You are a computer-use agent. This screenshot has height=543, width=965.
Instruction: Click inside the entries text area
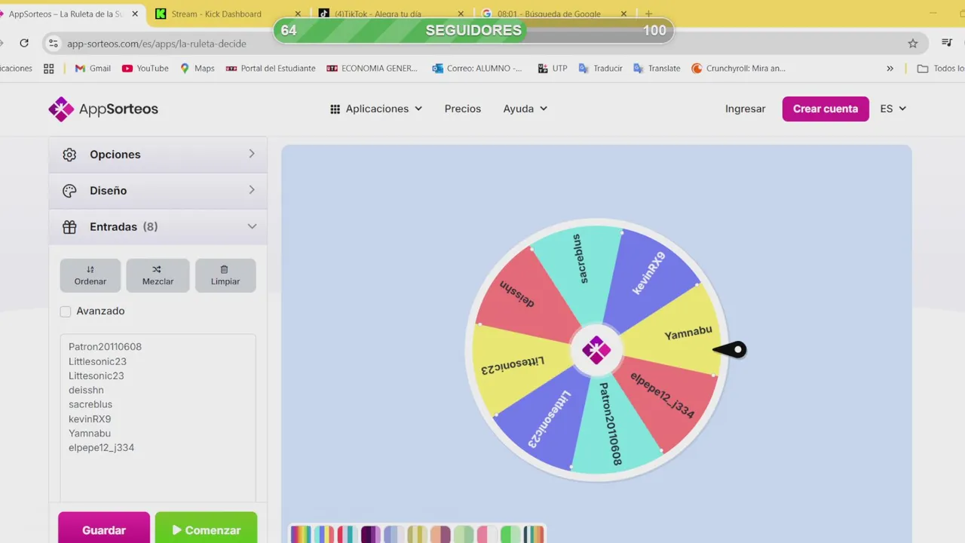click(x=158, y=419)
